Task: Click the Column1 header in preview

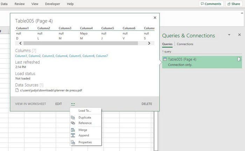Action: pos(22,28)
